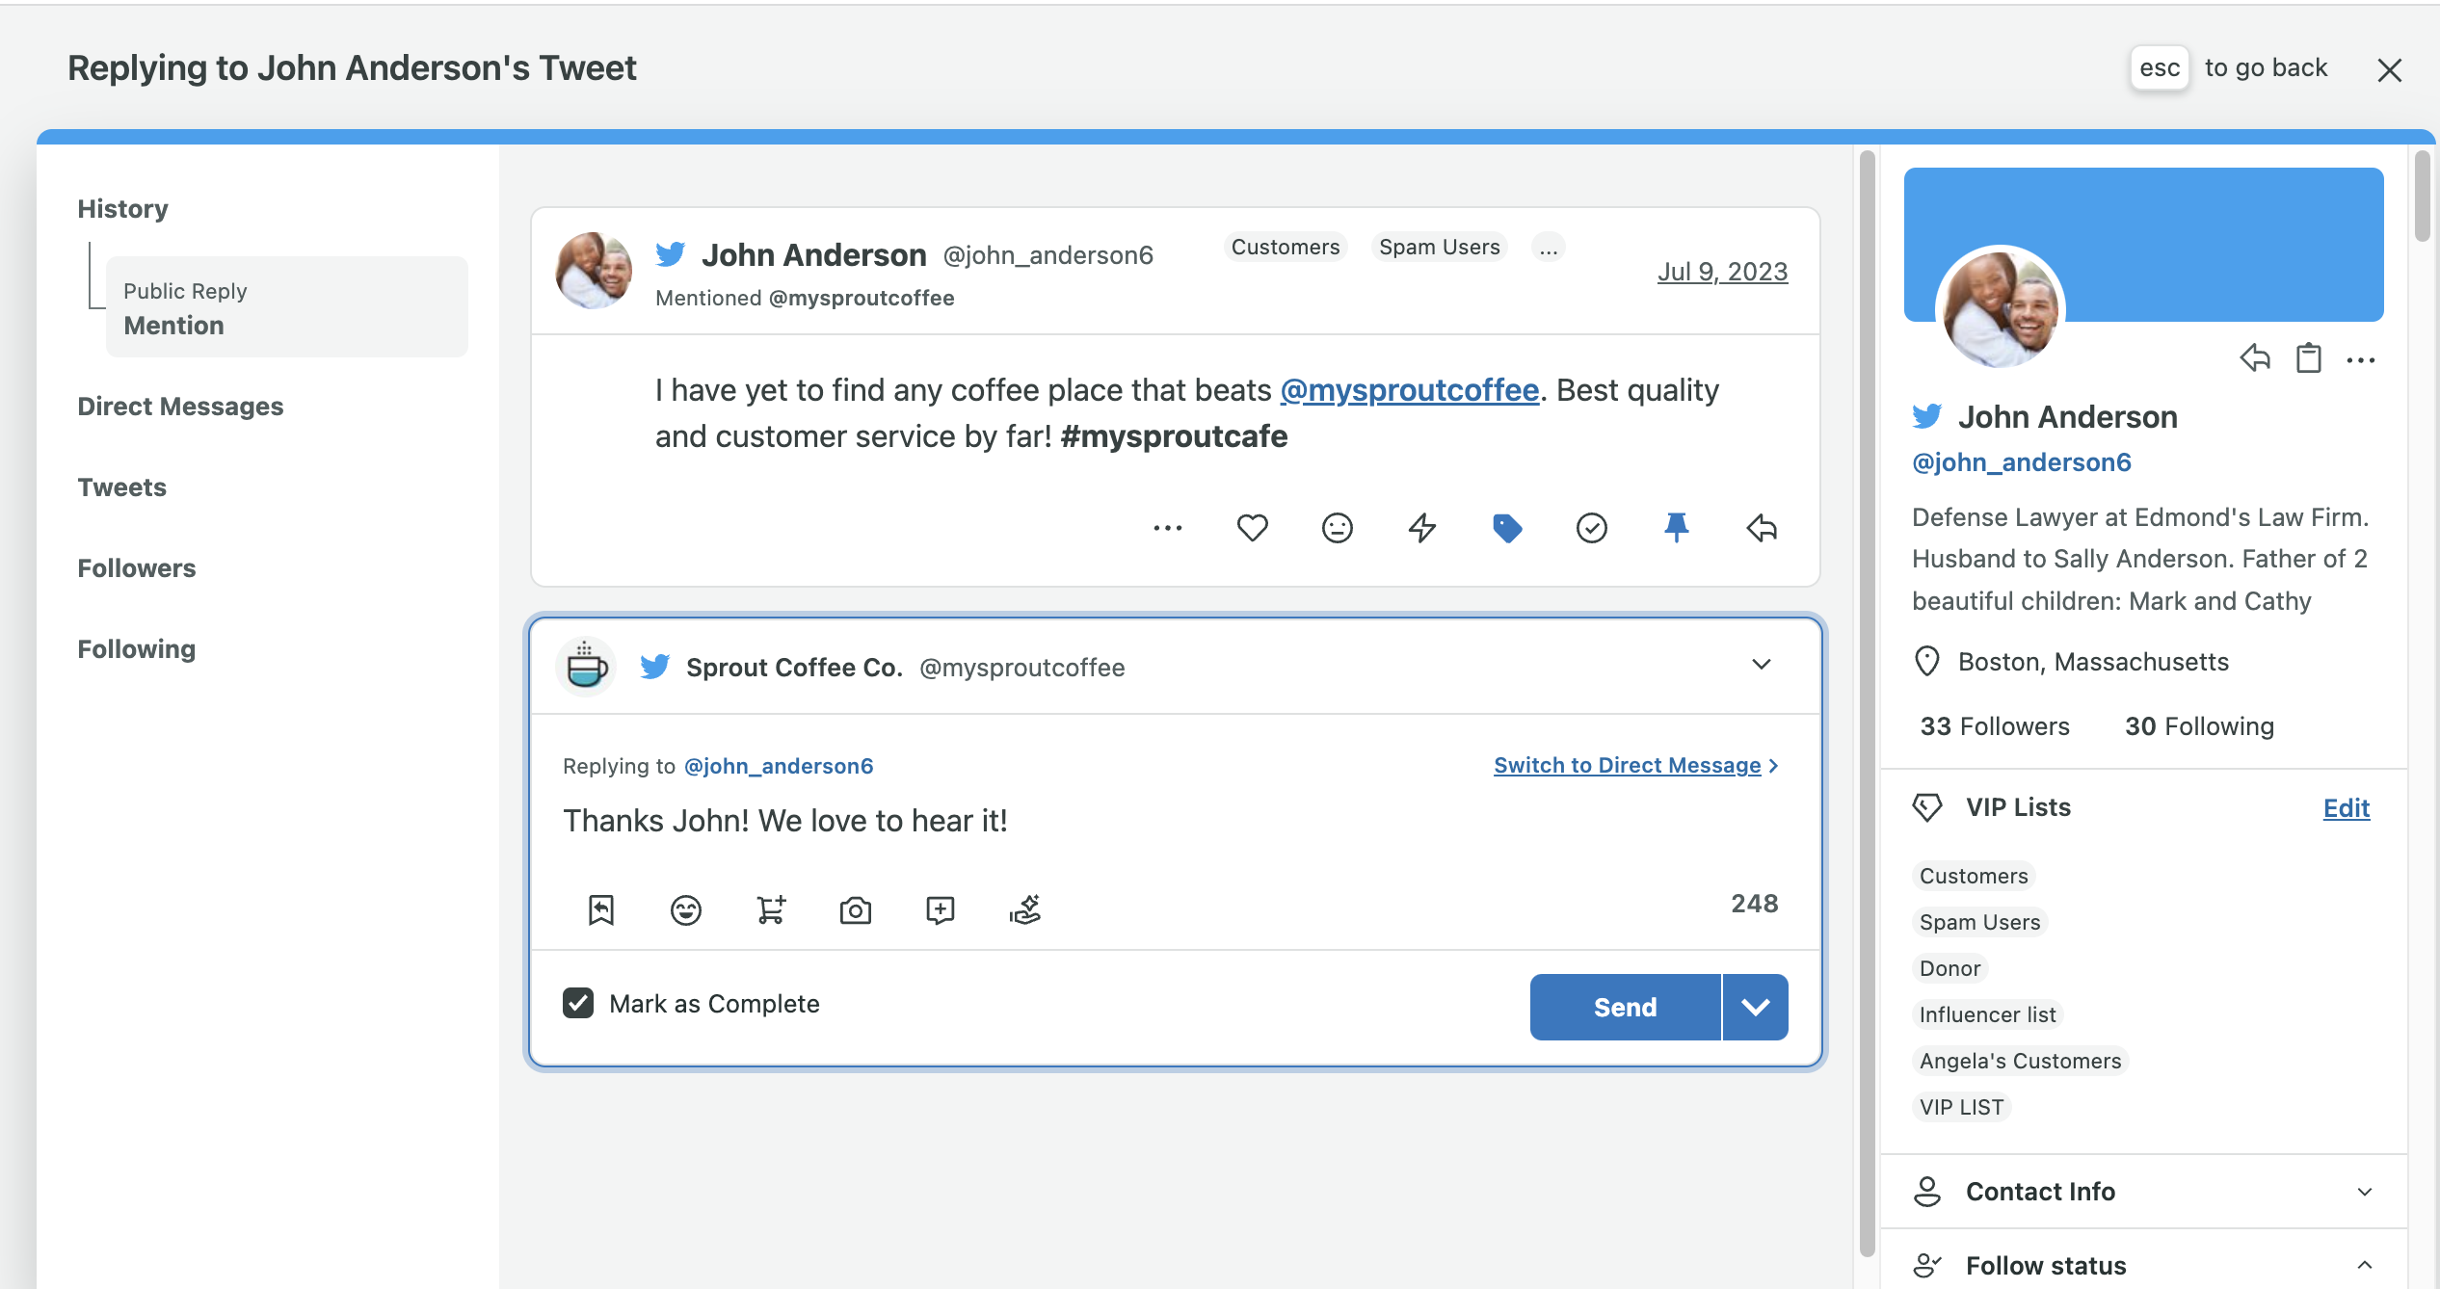
Task: Click Influencer list in VIP Lists
Action: pos(1987,1014)
